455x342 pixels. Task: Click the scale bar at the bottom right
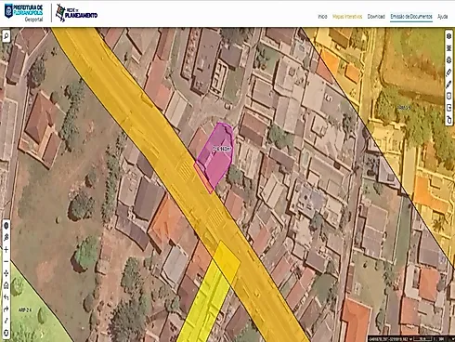pyautogui.click(x=422, y=339)
